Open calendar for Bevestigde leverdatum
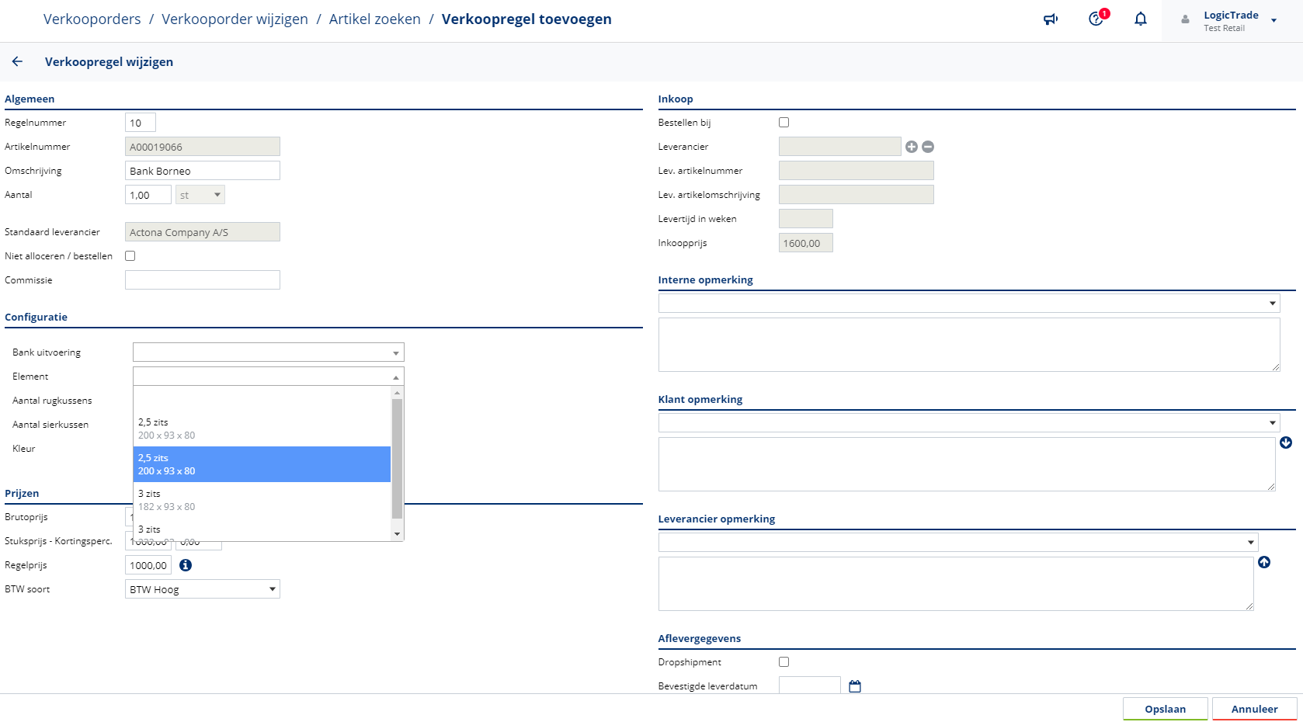The height and width of the screenshot is (722, 1303). [855, 686]
